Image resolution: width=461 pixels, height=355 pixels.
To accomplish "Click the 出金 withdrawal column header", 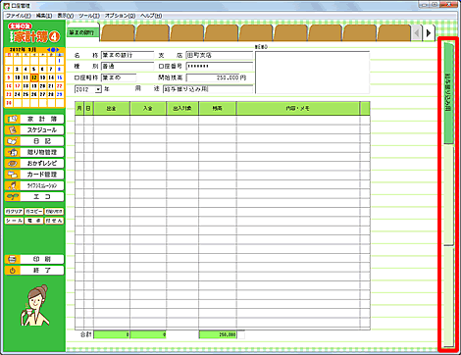I will pyautogui.click(x=112, y=108).
